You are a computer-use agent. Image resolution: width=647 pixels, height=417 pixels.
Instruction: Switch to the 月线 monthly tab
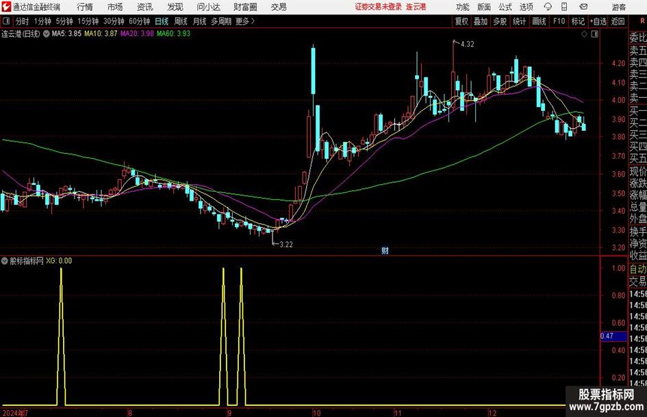pos(199,21)
